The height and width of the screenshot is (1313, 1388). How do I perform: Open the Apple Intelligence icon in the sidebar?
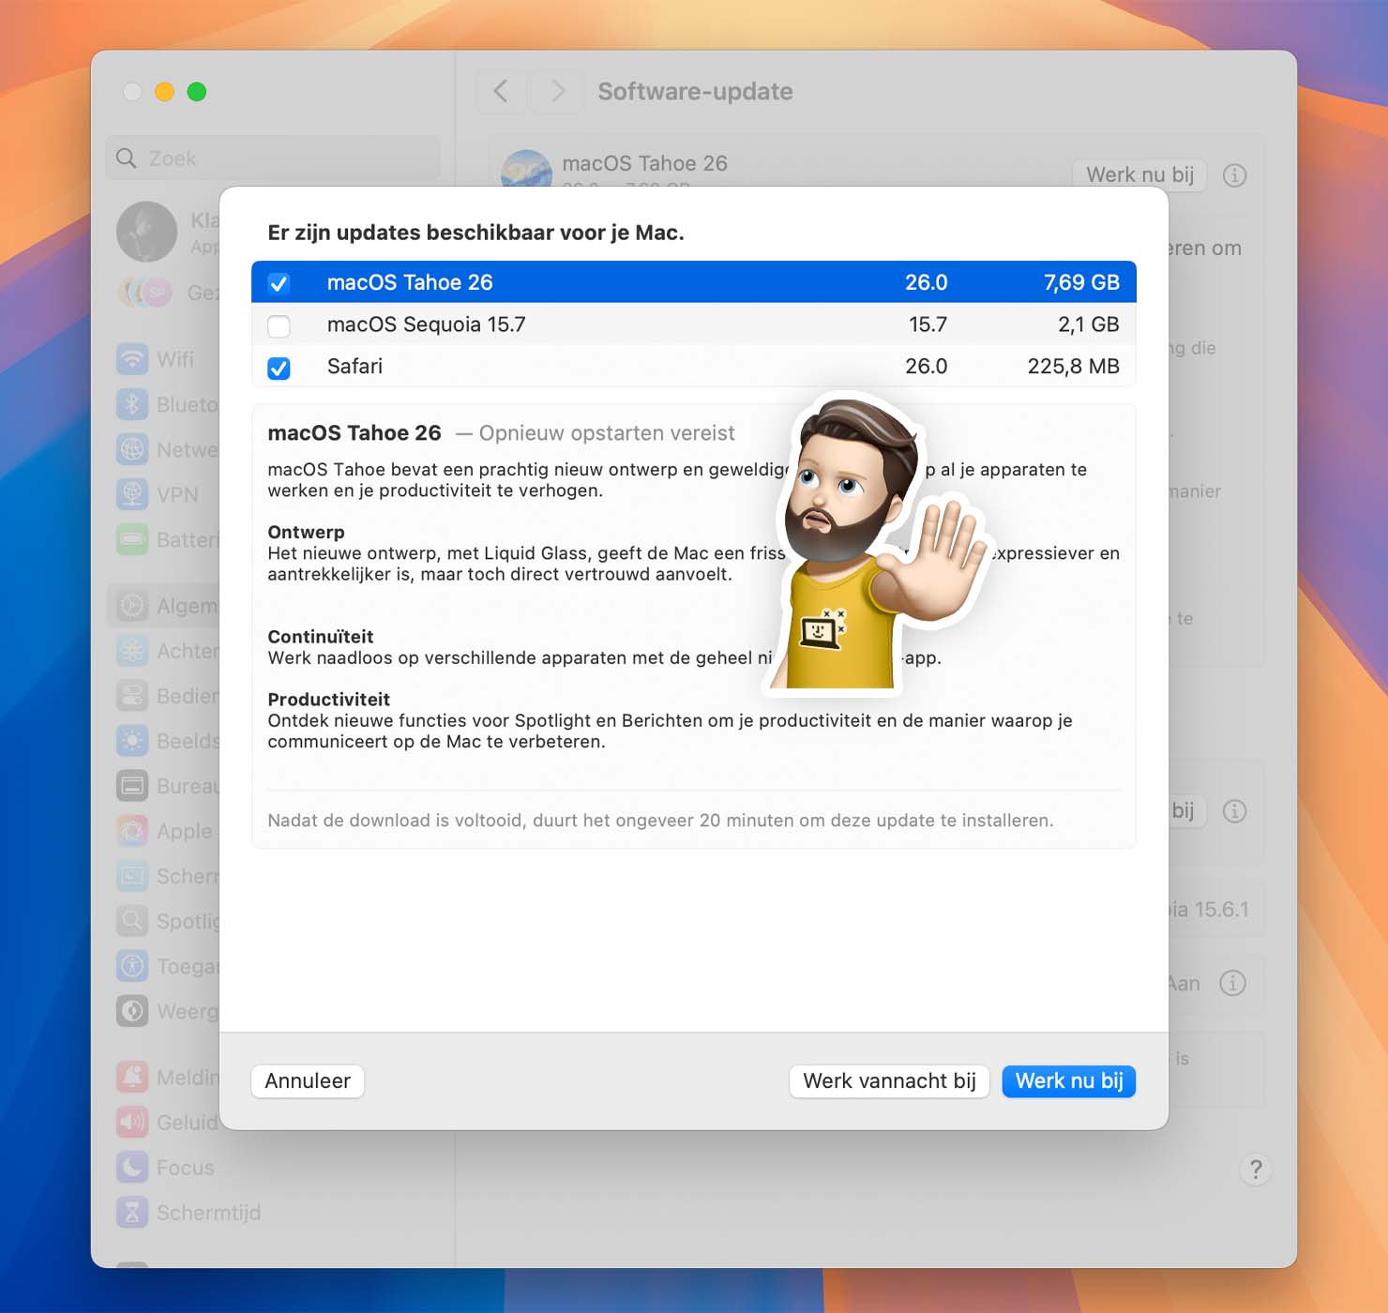132,831
